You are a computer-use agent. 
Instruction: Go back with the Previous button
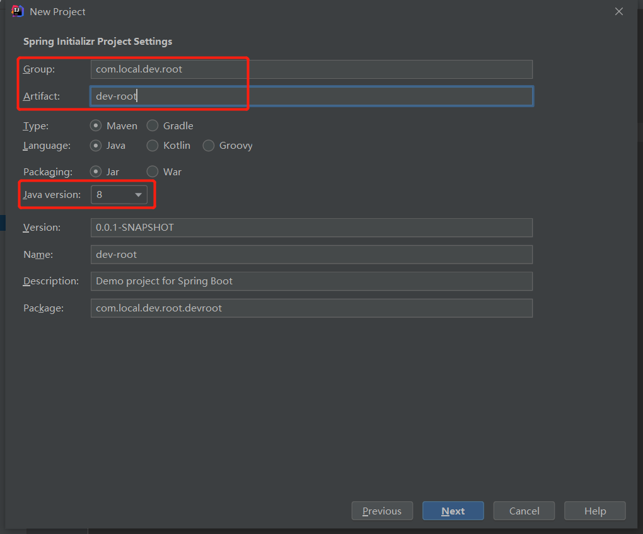click(382, 511)
